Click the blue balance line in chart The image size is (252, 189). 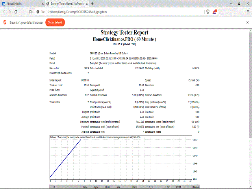click(66, 158)
